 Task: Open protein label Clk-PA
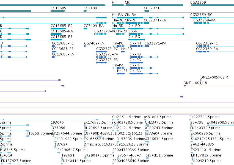135,71
